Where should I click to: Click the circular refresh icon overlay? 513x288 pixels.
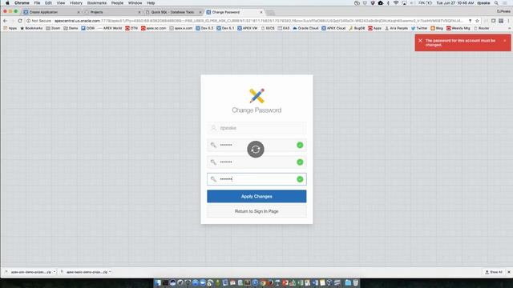[x=256, y=150]
